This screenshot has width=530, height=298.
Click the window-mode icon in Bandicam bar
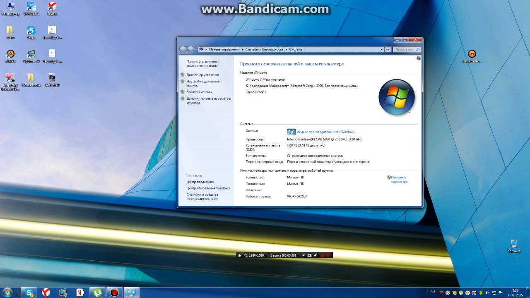coord(240,255)
